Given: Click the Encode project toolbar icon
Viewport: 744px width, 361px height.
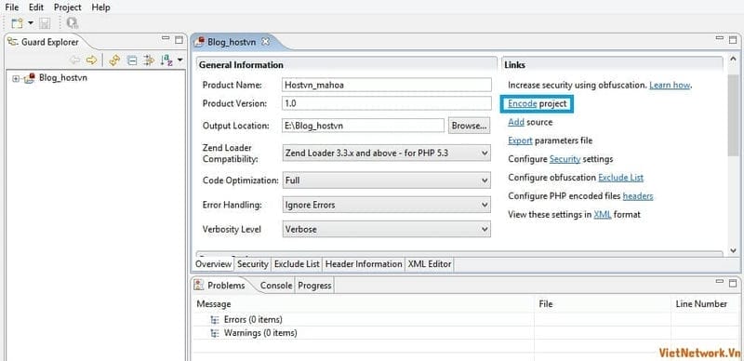Looking at the screenshot, I should [73, 23].
